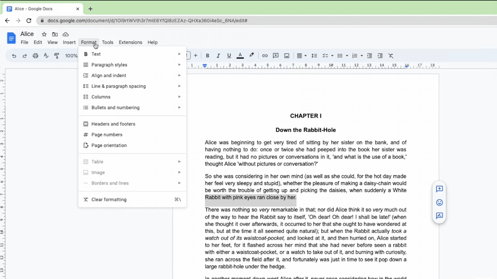Screen dimensions: 497x279
Task: Select the Paint format roller icon
Action: click(57, 56)
